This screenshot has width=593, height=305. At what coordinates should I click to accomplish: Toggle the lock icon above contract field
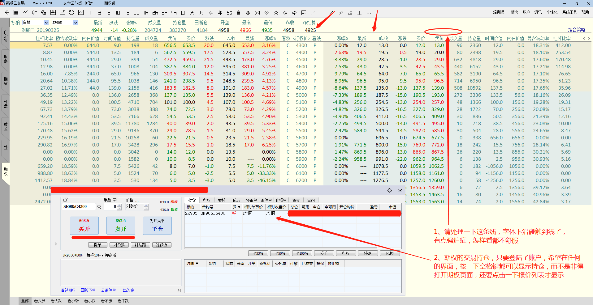coord(65,200)
